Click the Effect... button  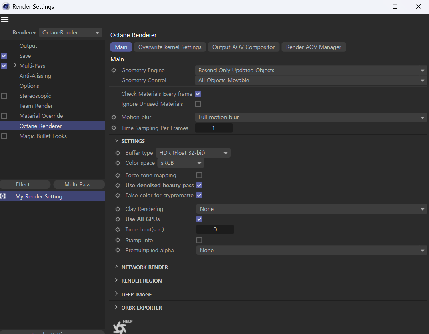(25, 184)
